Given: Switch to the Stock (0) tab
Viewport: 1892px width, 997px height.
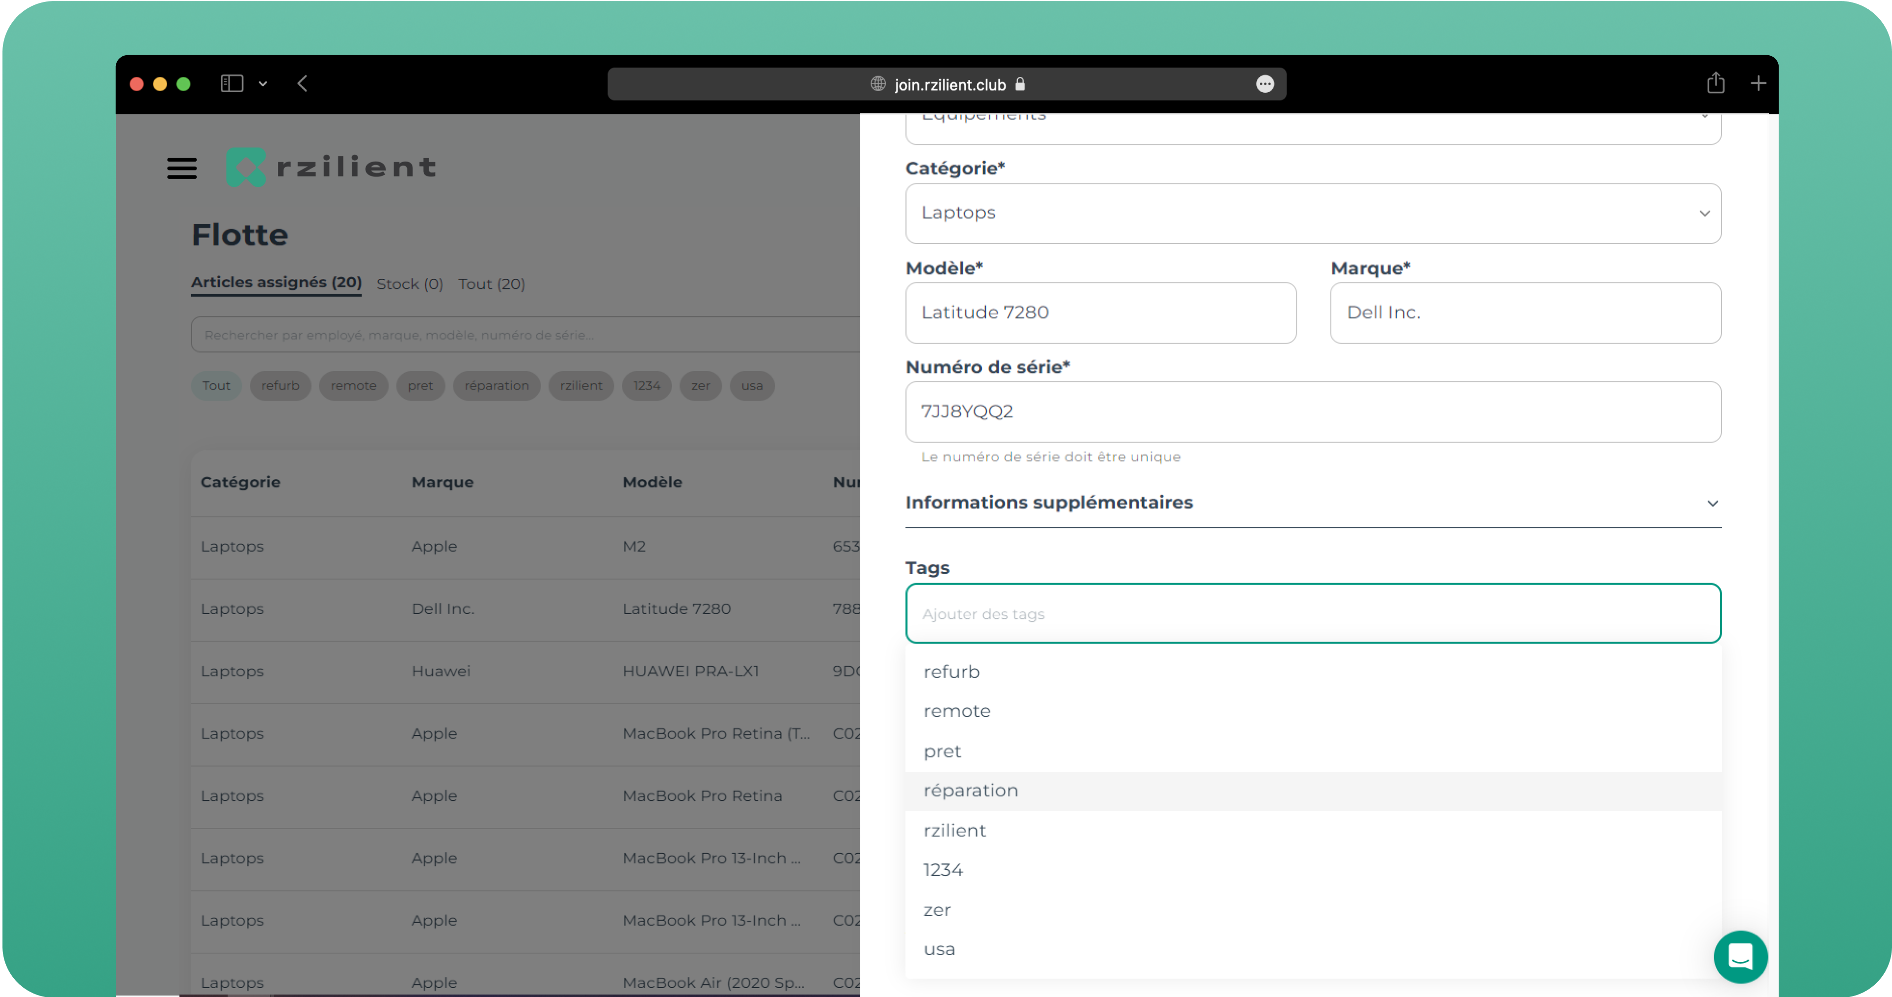Looking at the screenshot, I should [x=409, y=284].
